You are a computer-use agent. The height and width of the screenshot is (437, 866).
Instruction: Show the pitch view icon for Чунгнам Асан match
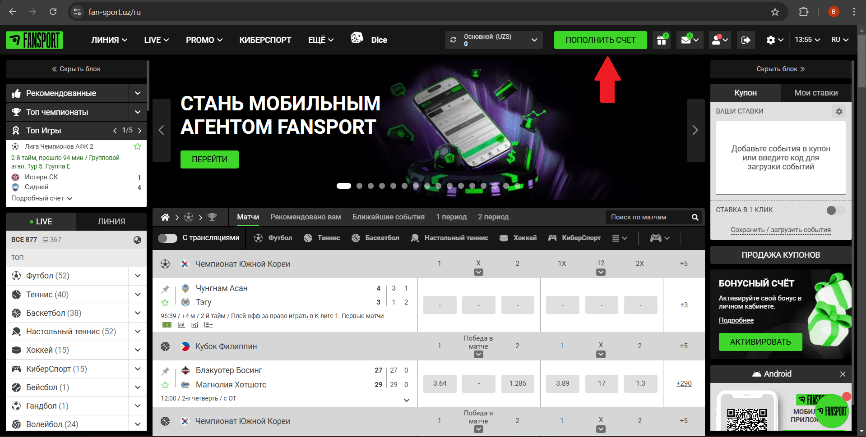167,325
